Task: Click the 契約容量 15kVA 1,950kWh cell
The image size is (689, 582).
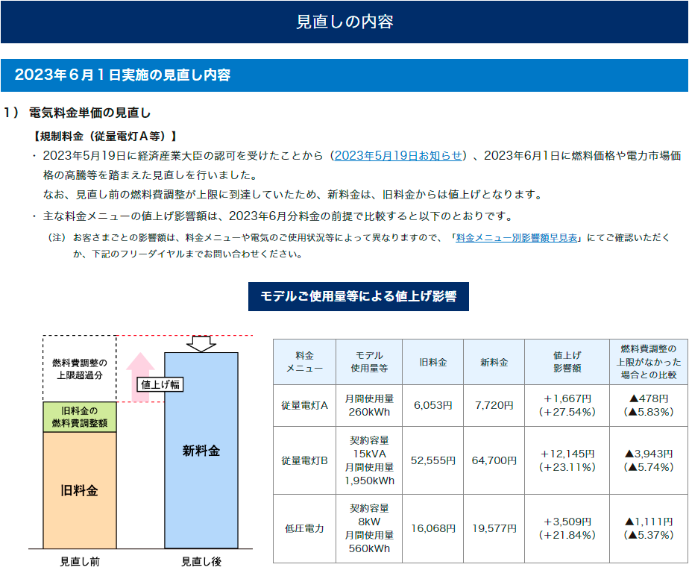Action: coord(369,460)
